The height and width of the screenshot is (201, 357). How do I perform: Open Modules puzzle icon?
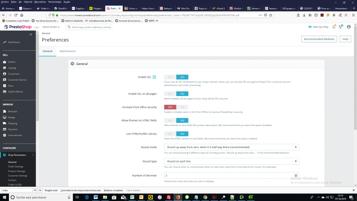pos(5,111)
